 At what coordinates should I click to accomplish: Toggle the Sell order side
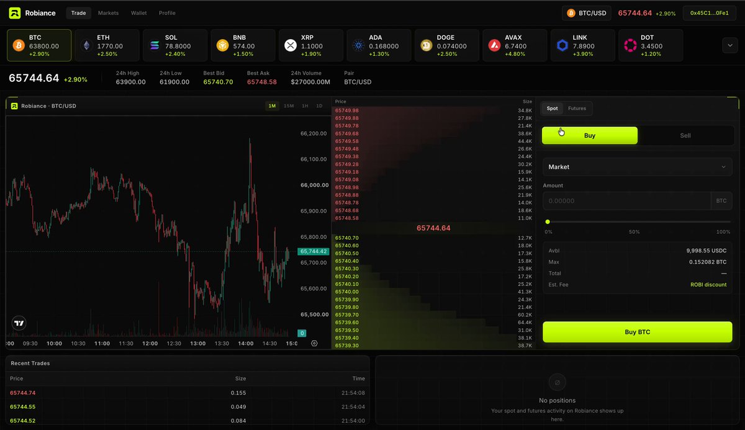[685, 135]
